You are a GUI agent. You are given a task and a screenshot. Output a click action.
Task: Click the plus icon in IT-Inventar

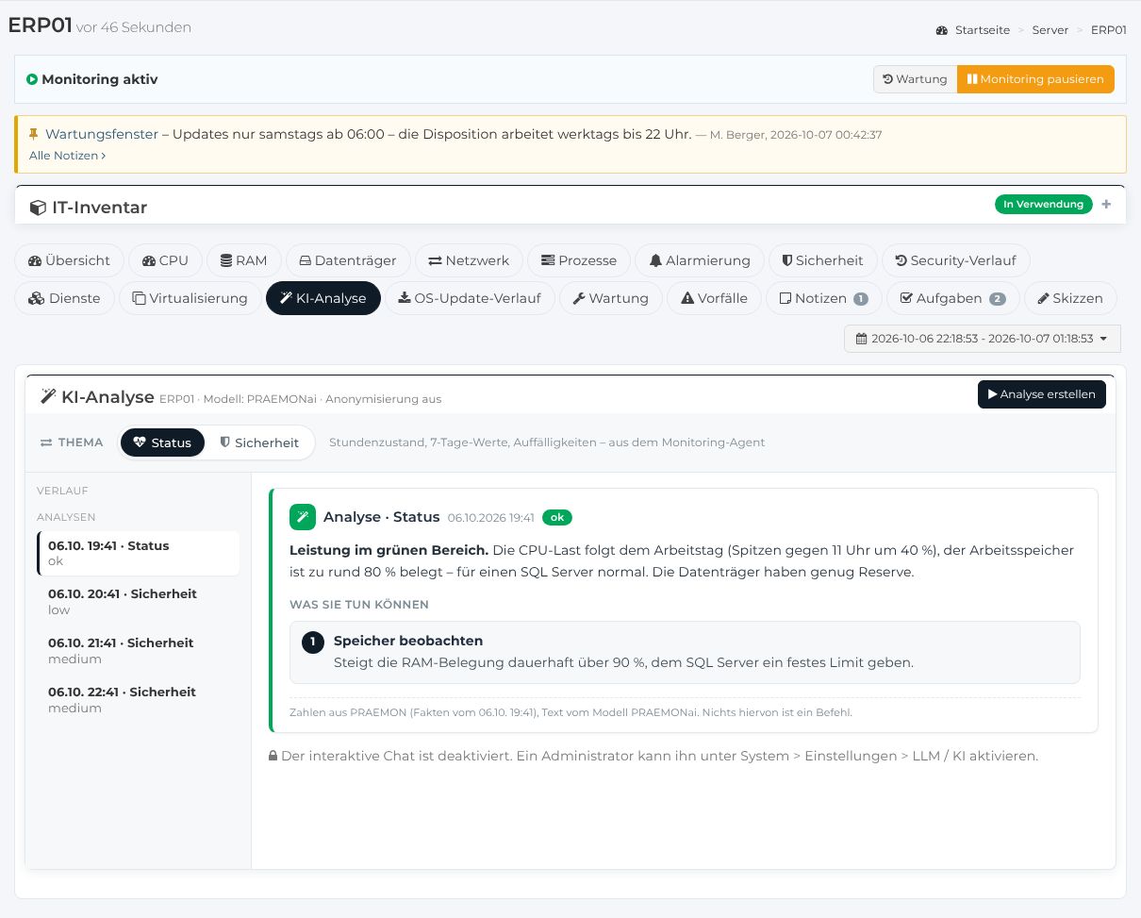1107,204
